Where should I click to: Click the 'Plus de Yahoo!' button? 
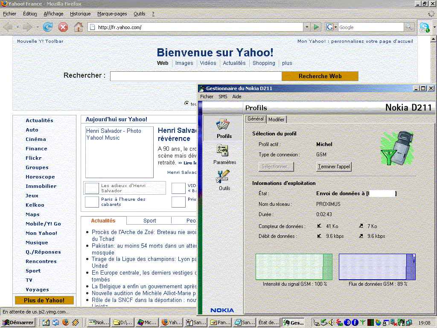pos(44,300)
